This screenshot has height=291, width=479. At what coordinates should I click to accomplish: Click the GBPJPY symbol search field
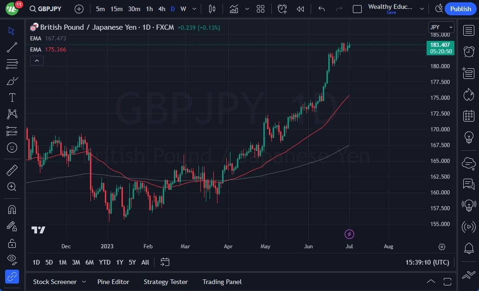tap(45, 8)
